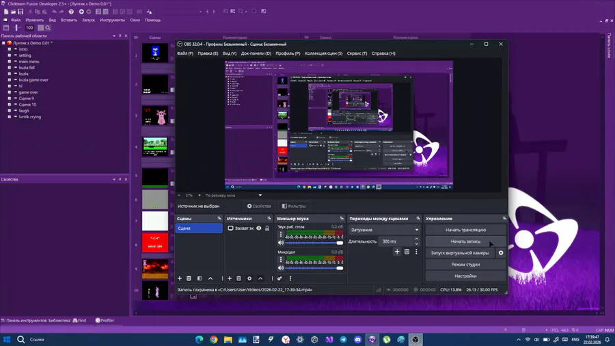The height and width of the screenshot is (346, 615).
Task: Open Telegram from Windows taskbar
Action: tap(343, 340)
